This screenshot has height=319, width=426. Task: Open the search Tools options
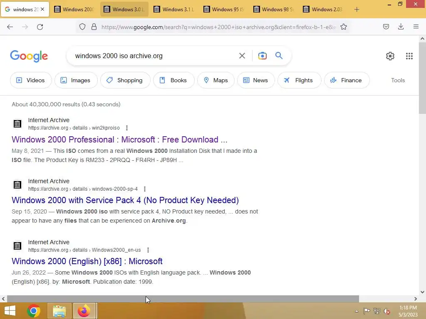tap(398, 80)
